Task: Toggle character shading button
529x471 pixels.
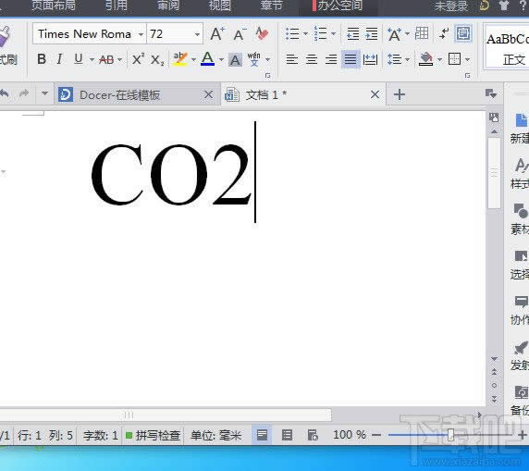Action: 235,60
